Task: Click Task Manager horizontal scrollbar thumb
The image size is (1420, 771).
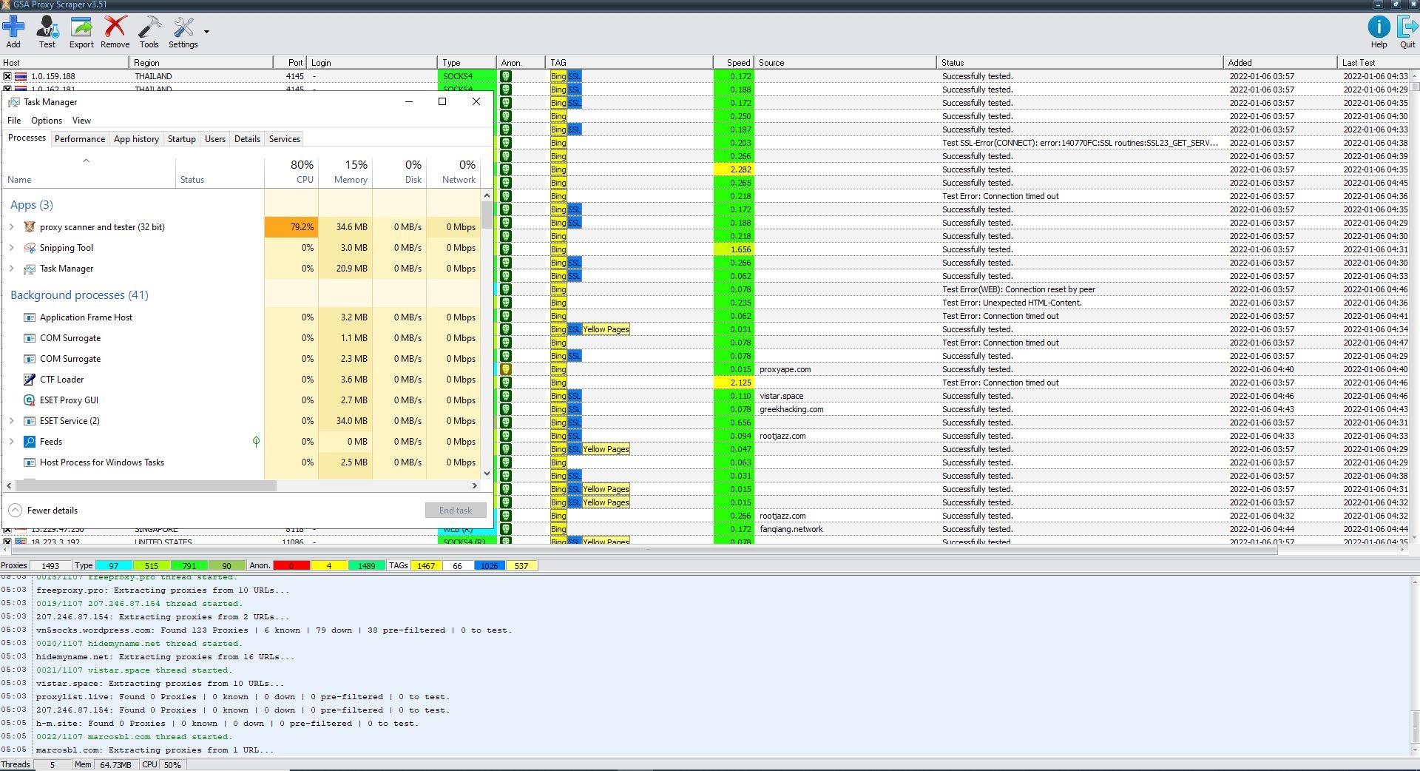Action: [x=145, y=486]
